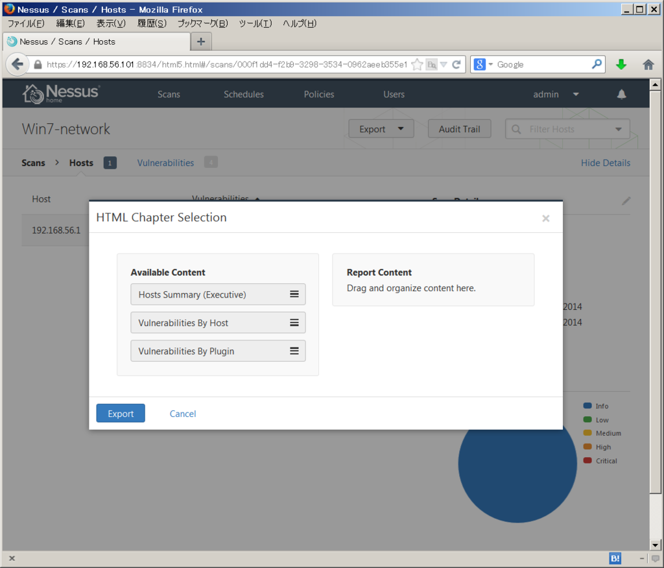Select Vulnerabilities By Plugin content item

pos(218,351)
